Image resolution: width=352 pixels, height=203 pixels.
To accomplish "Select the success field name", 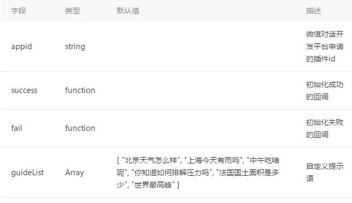I will [24, 90].
